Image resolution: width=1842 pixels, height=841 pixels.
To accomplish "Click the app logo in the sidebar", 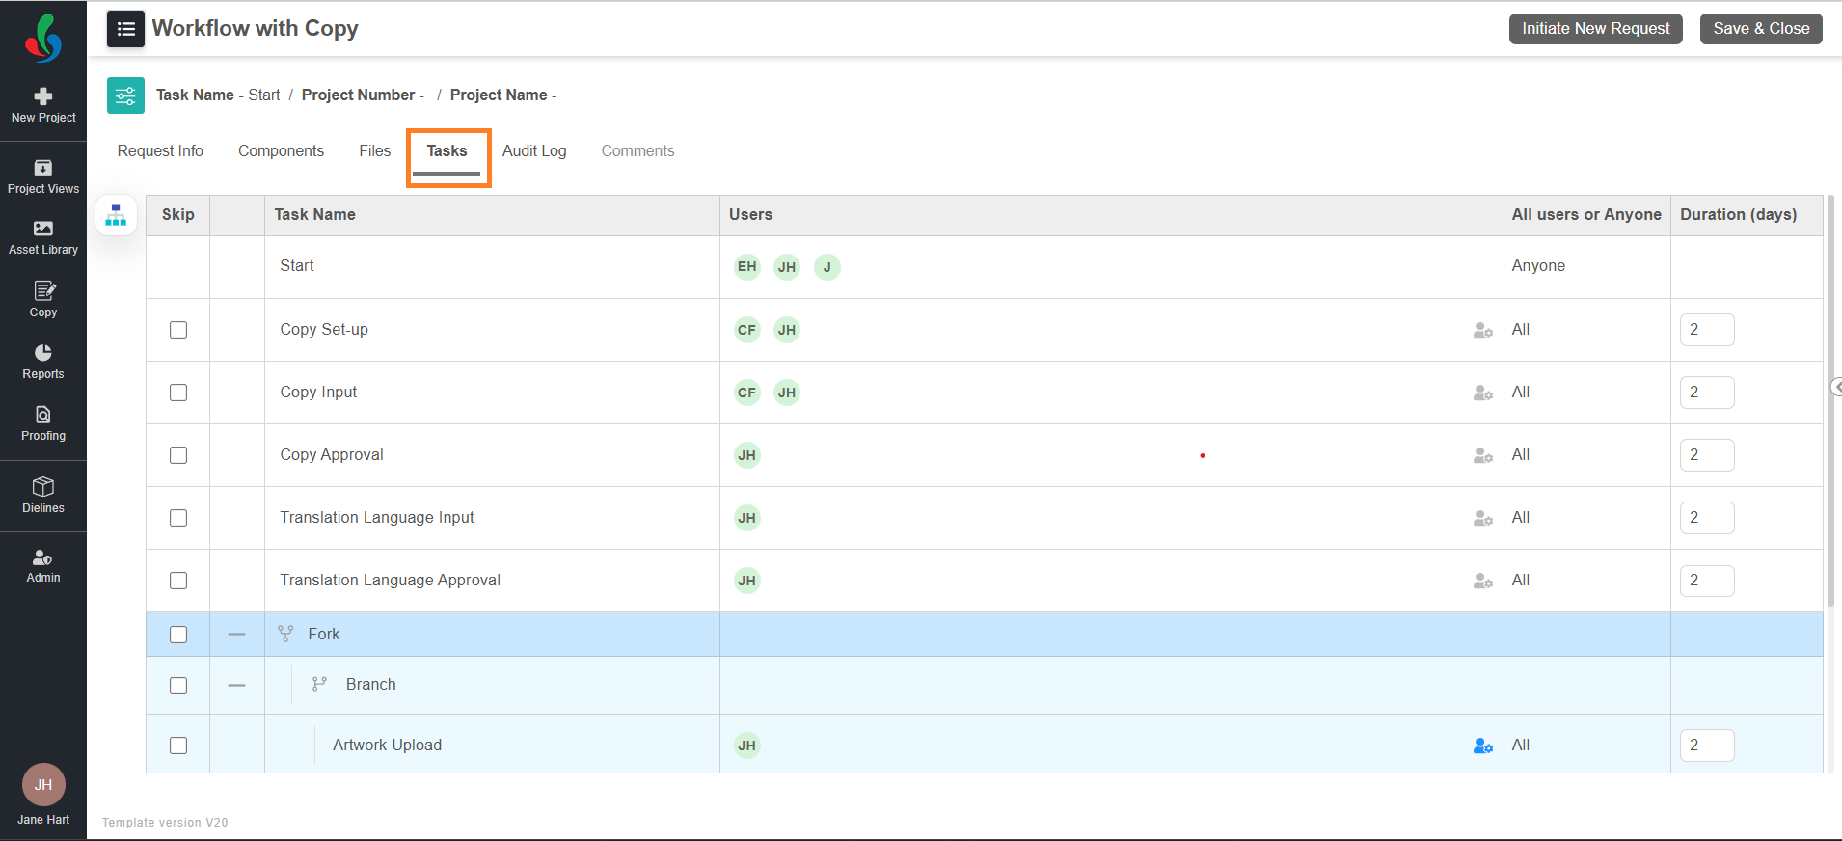I will coord(43,39).
